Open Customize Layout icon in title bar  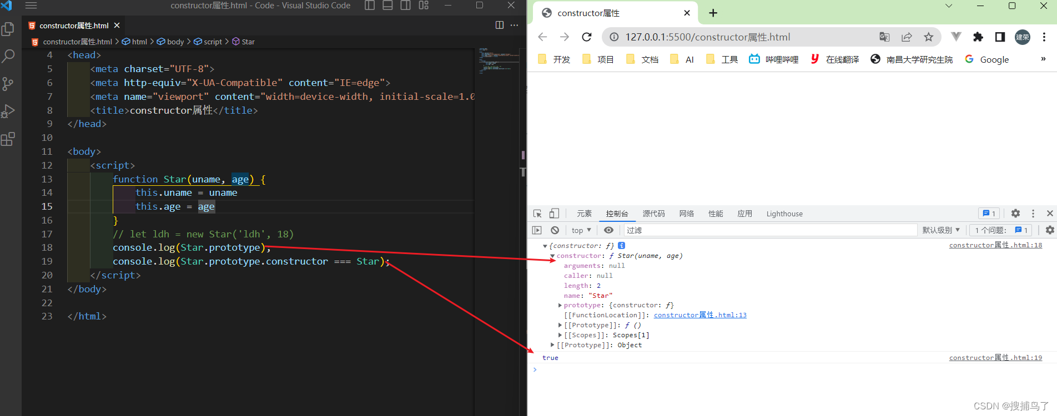click(x=424, y=6)
